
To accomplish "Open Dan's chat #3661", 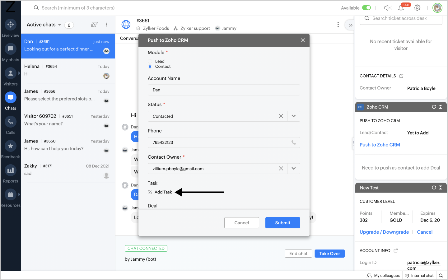I will click(68, 46).
